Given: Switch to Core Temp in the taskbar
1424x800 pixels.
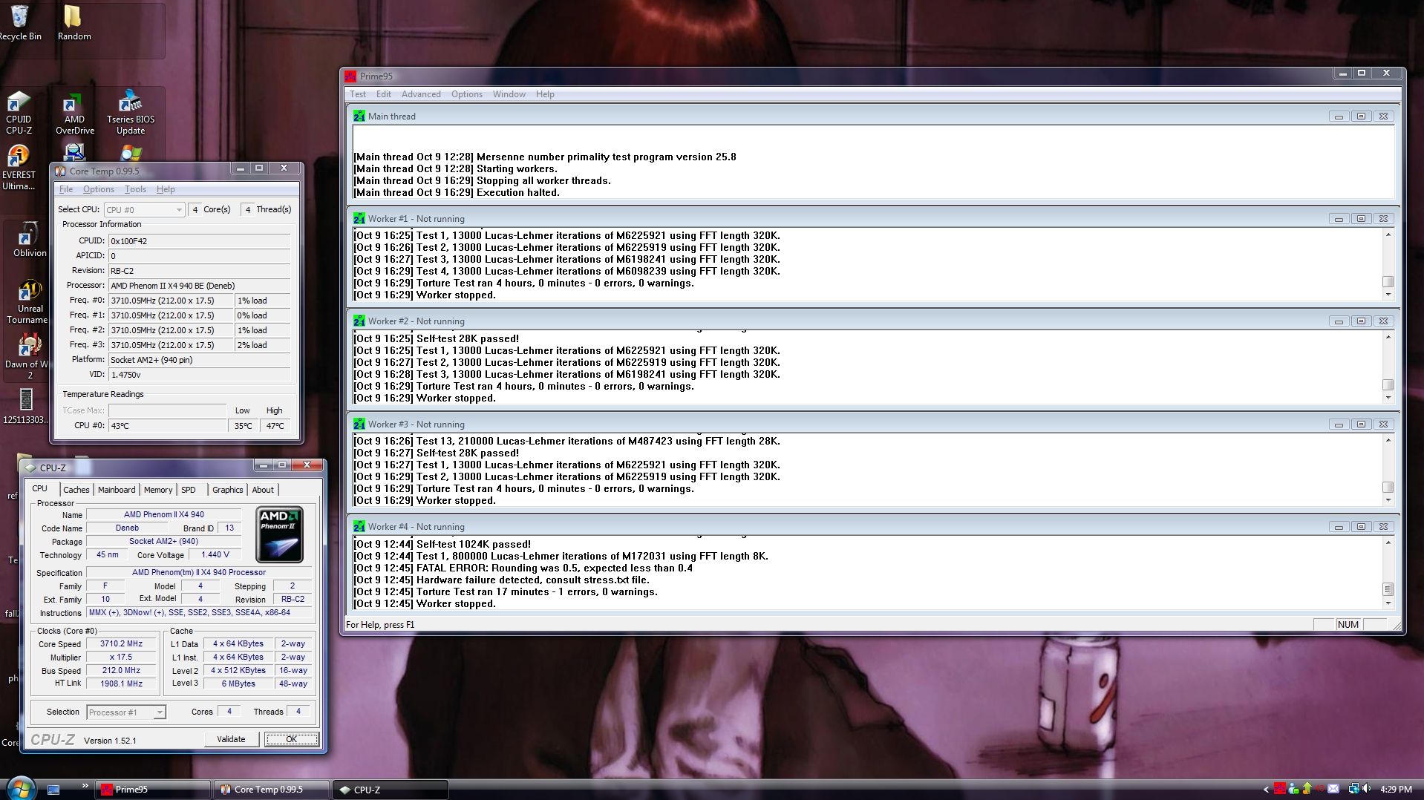Looking at the screenshot, I should (270, 790).
